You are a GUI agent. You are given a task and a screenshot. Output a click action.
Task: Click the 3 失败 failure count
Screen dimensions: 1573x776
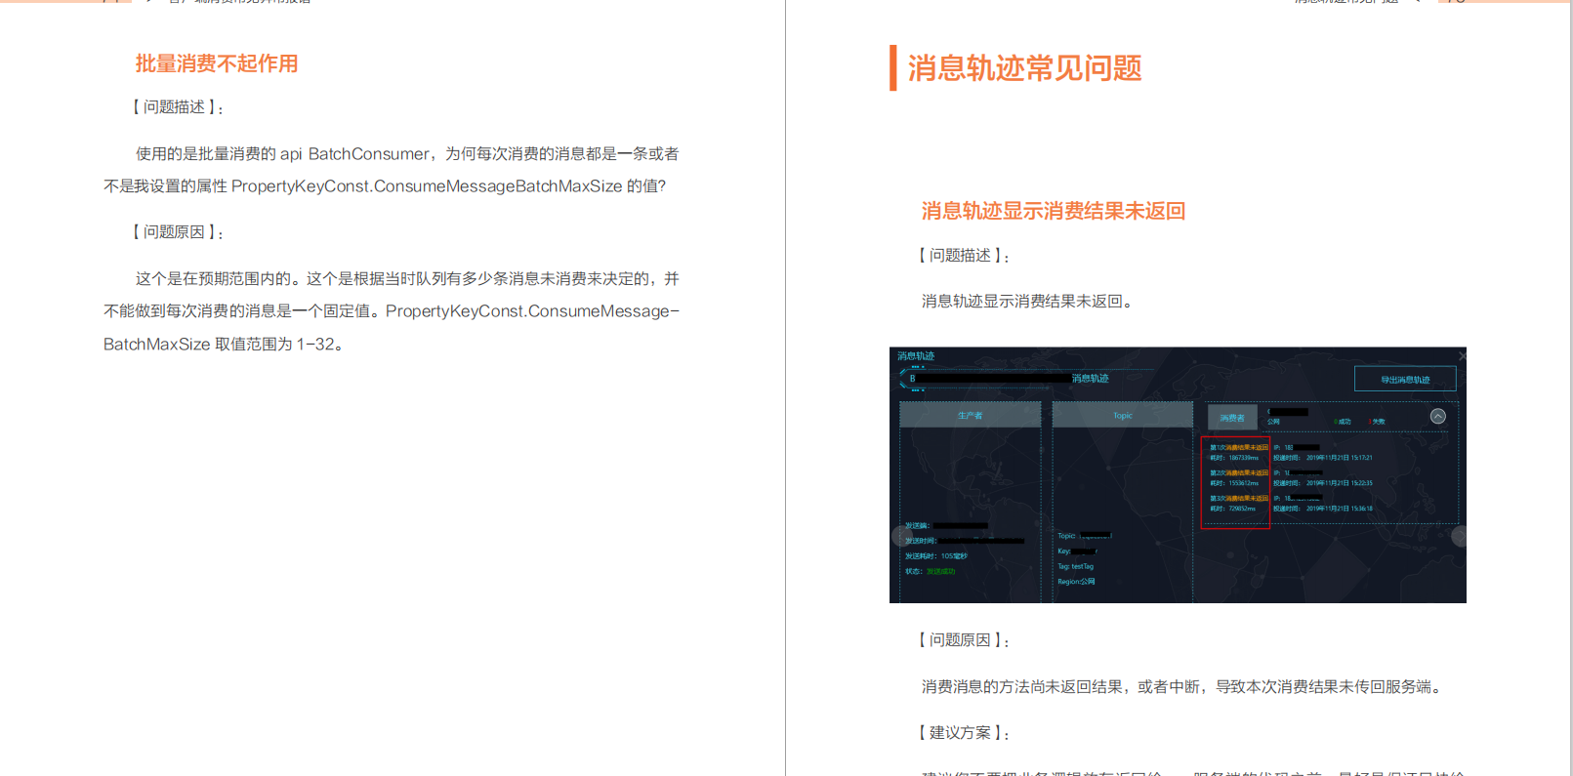point(1377,422)
